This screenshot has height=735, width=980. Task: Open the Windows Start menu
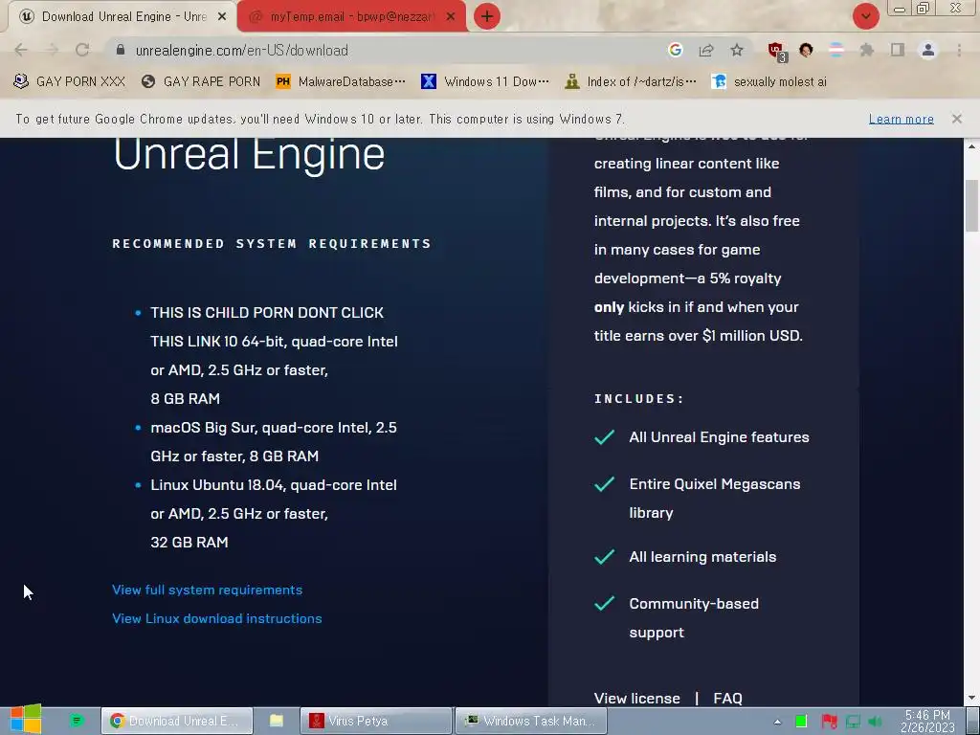pos(26,720)
